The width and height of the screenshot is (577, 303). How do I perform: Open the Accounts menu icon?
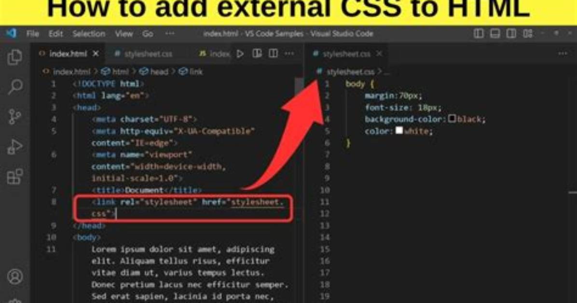tap(15, 276)
